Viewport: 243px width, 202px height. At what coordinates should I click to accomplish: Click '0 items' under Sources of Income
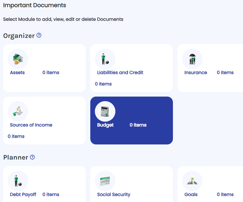click(x=16, y=136)
